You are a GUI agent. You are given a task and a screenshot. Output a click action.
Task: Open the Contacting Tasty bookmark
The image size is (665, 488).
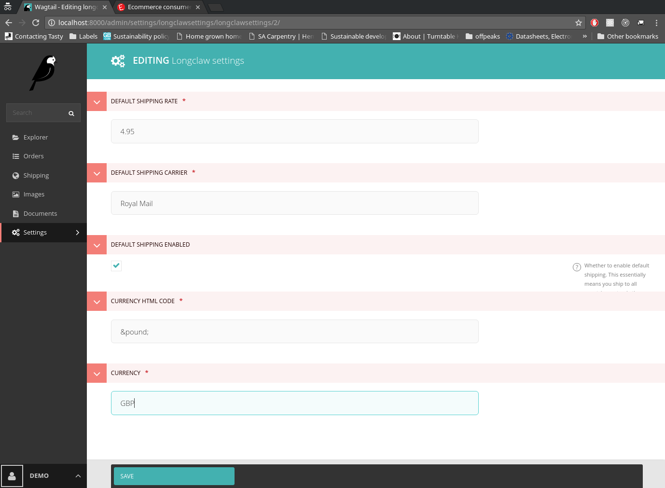34,36
